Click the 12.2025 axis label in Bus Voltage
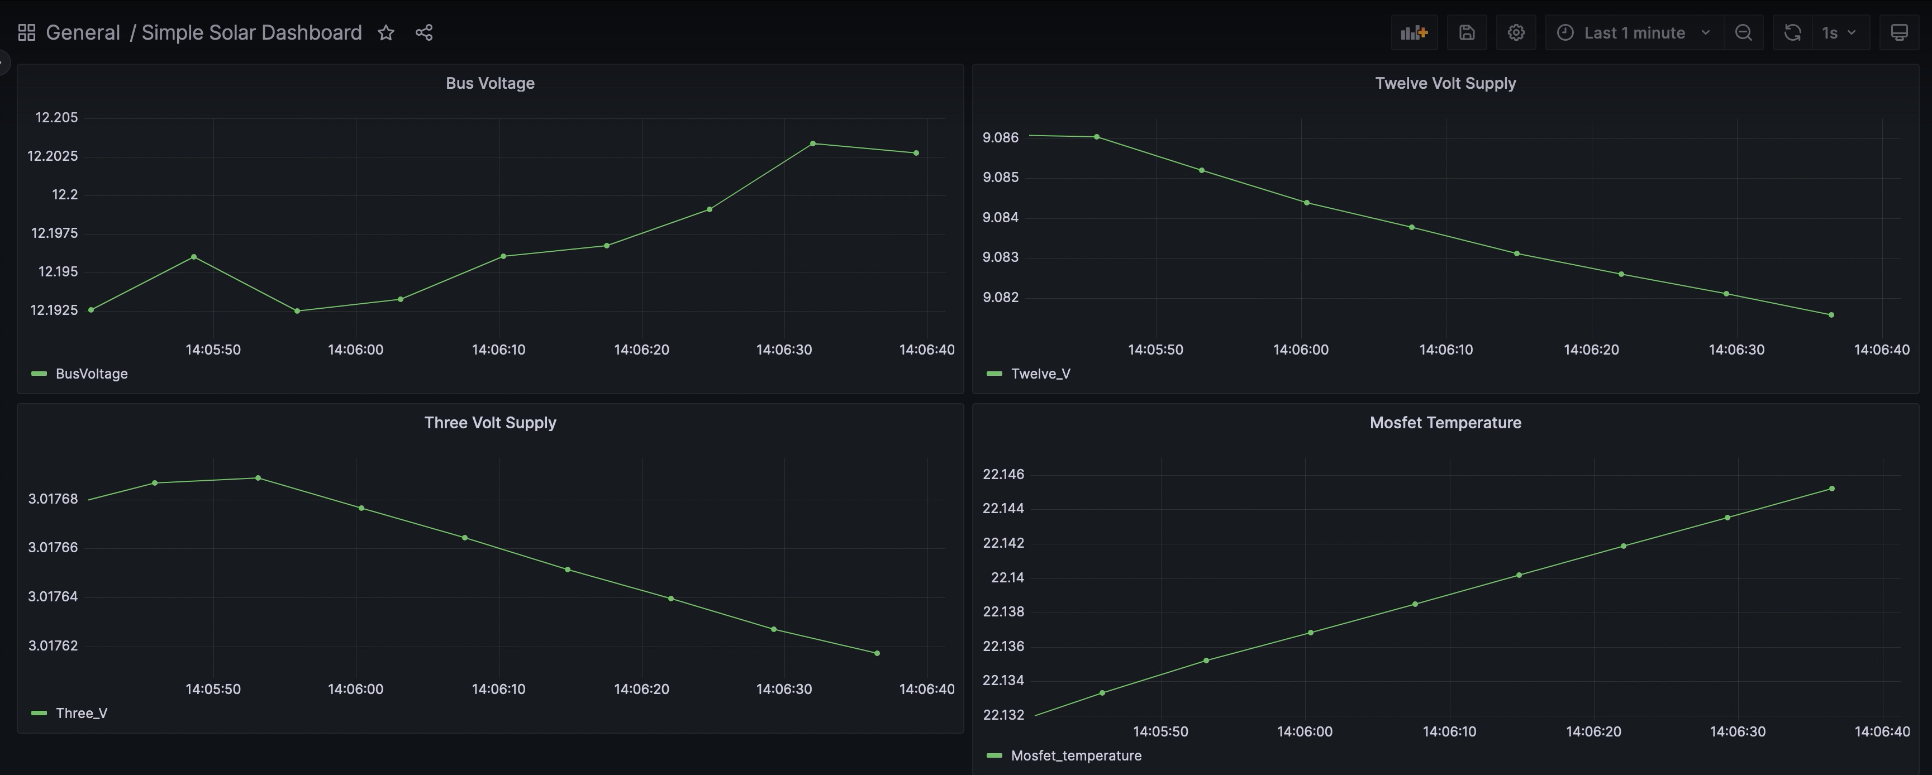The height and width of the screenshot is (775, 1932). tap(53, 156)
